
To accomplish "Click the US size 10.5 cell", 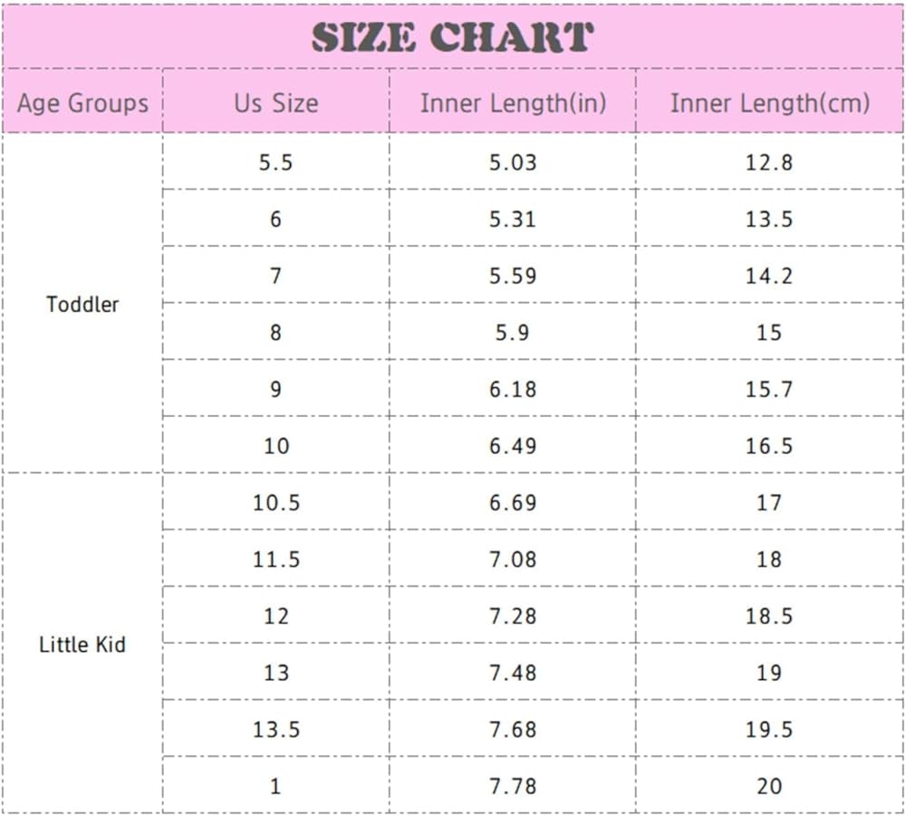I will pyautogui.click(x=275, y=502).
